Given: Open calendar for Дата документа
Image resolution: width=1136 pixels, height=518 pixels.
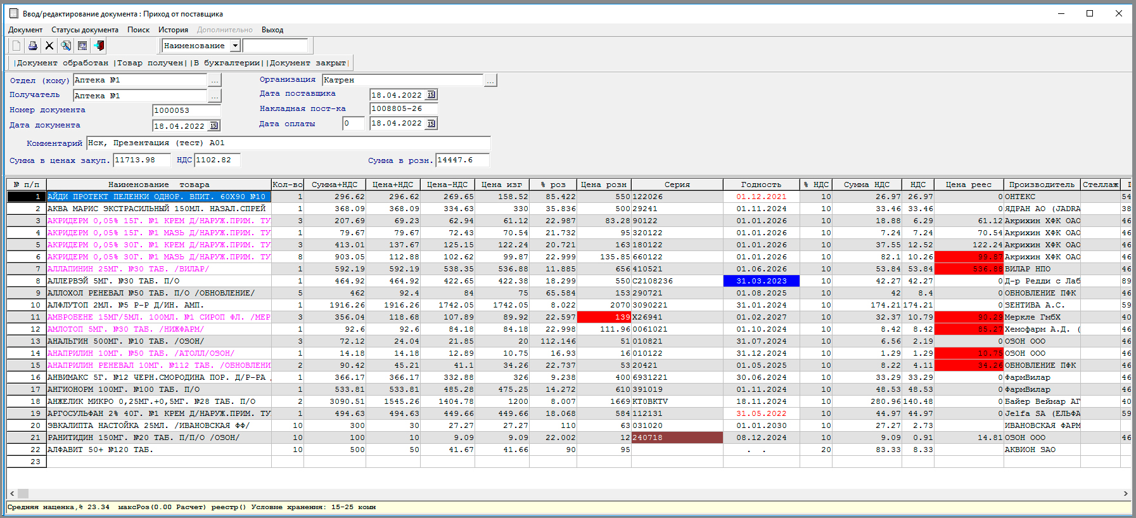Looking at the screenshot, I should pos(214,126).
